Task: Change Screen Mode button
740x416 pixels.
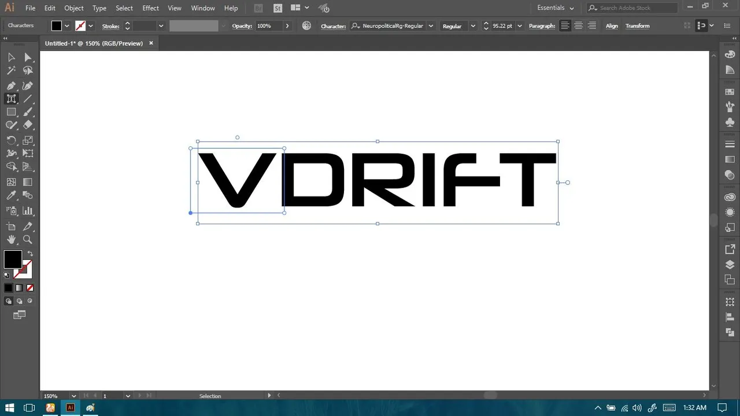Action: click(x=20, y=315)
